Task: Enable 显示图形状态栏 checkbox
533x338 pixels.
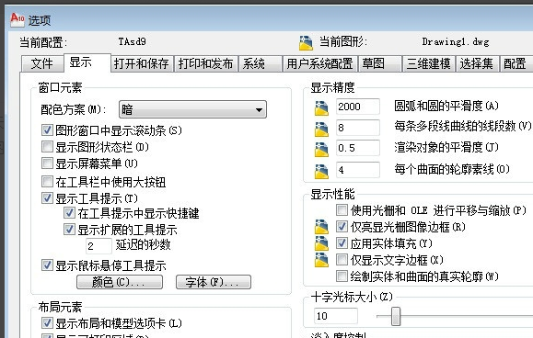Action: (x=47, y=146)
